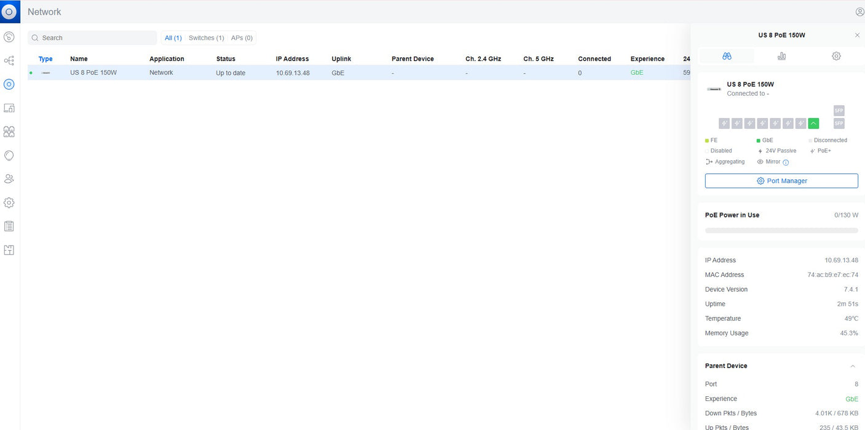
Task: Click the PoE Power in Use progress bar
Action: point(781,230)
